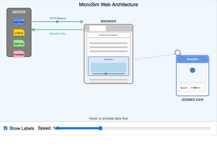Select the main.html file icon
The height and width of the screenshot is (162, 217).
(x=19, y=22)
